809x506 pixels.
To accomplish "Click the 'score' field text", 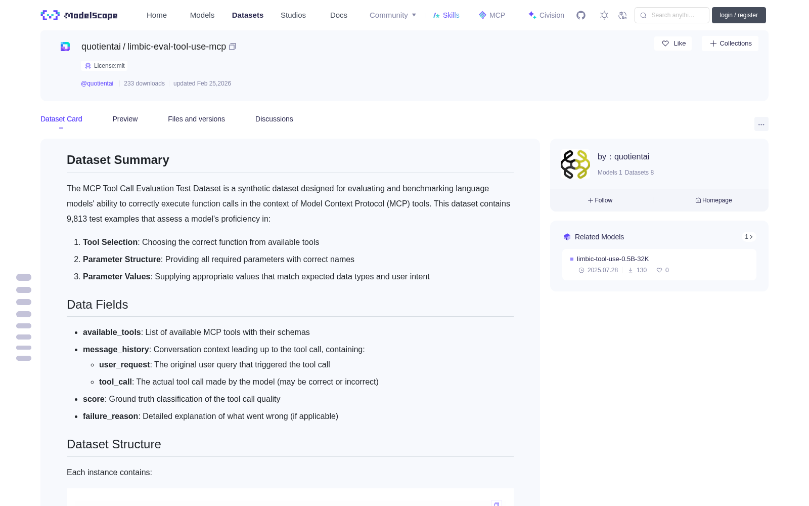I will [94, 399].
